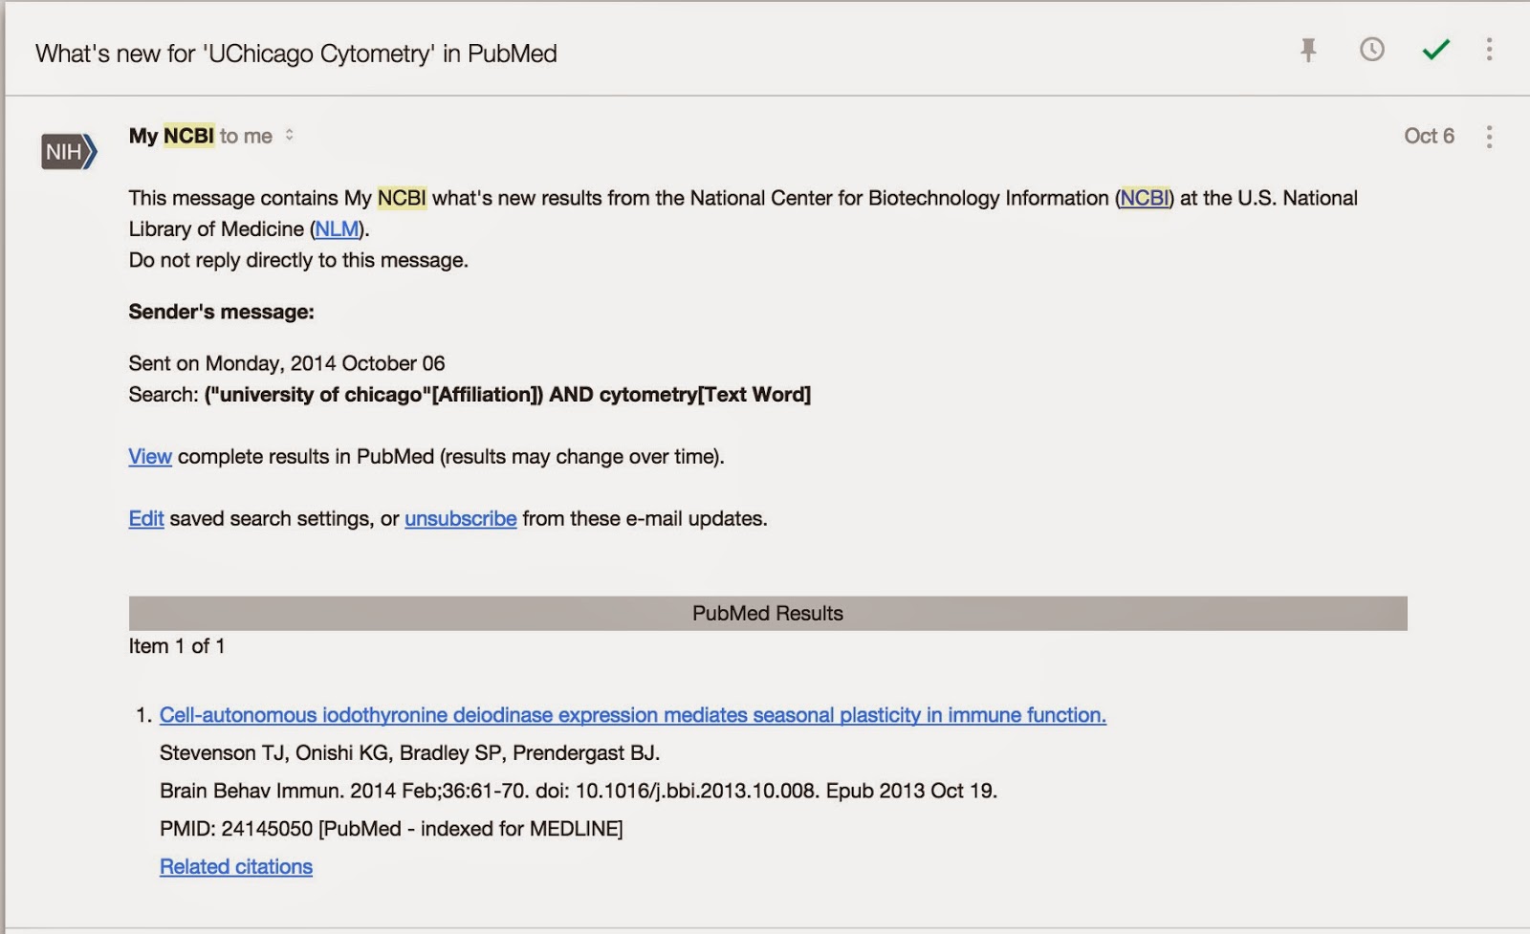Viewport: 1530px width, 934px height.
Task: Open message options menu beside Oct 6
Action: pos(1489,137)
